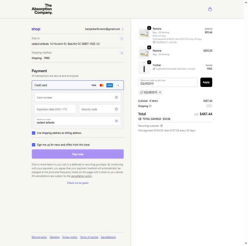
Task: Click the Name on card field
Action: (x=78, y=121)
